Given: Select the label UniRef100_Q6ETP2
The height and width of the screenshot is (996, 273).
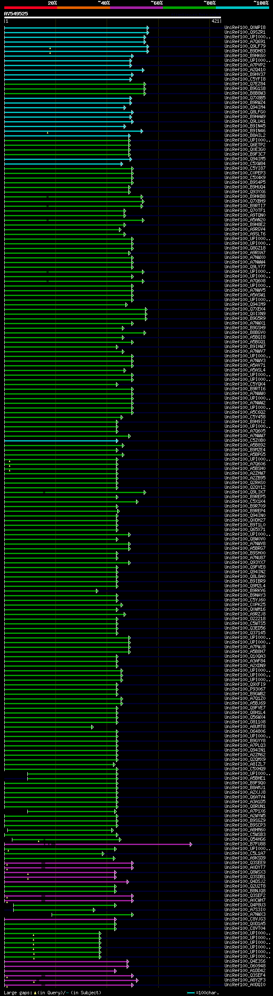Looking at the screenshot, I should 245,145.
